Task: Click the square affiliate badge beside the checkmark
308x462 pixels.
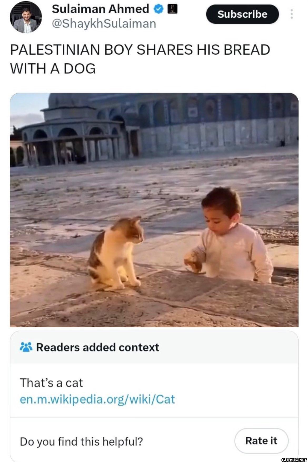Action: pos(173,9)
